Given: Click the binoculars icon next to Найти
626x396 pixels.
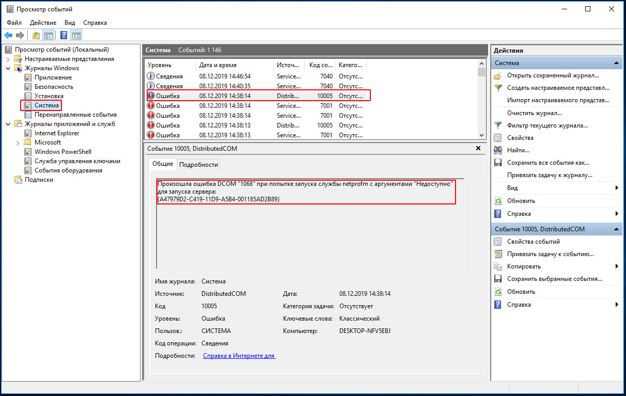Looking at the screenshot, I should point(498,150).
